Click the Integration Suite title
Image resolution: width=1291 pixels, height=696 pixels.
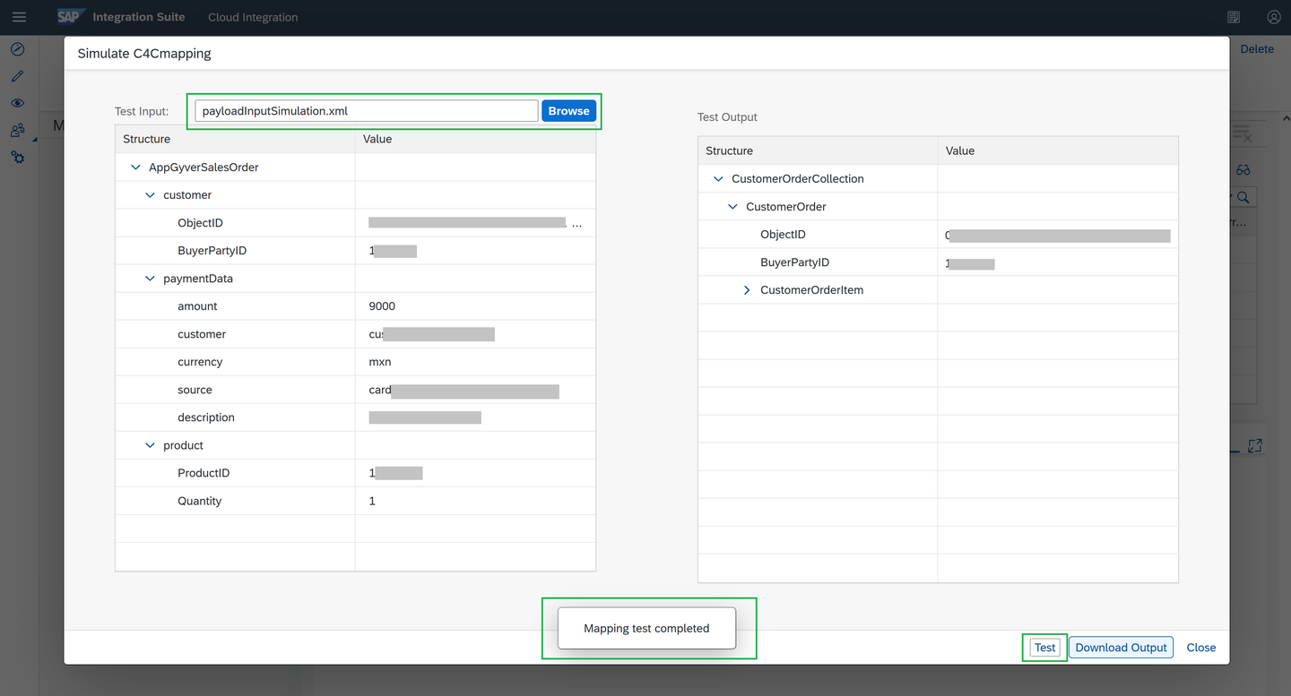point(139,17)
